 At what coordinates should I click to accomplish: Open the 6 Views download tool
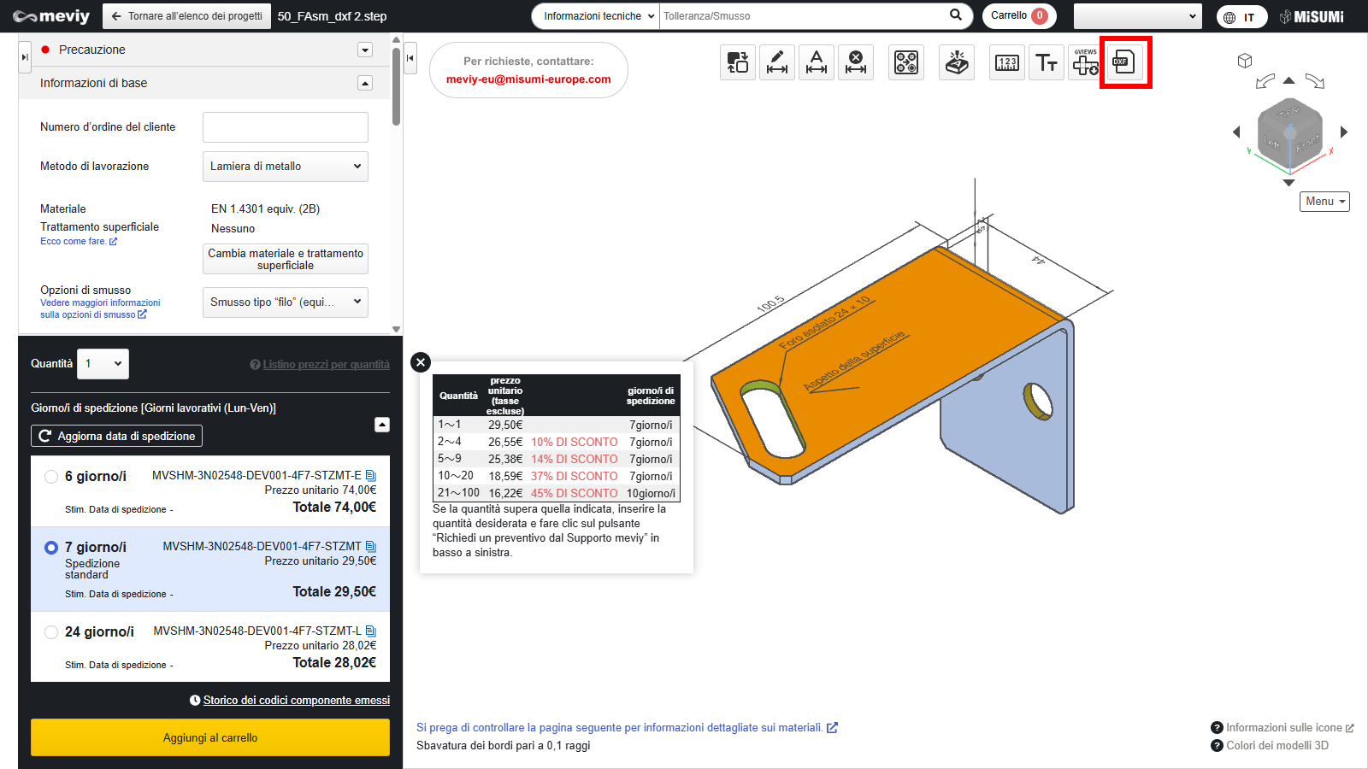point(1085,62)
